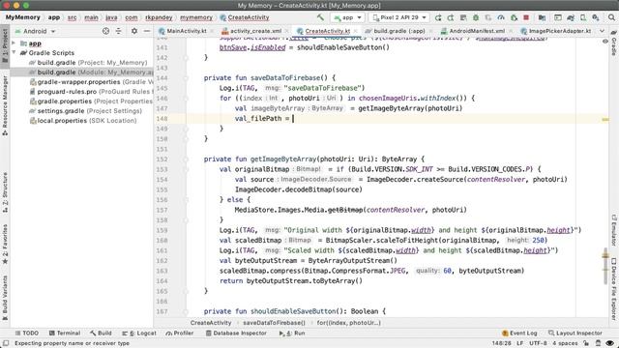Open the 7: Structure side tool window
Screen dimensions: 619x348
coord(5,192)
